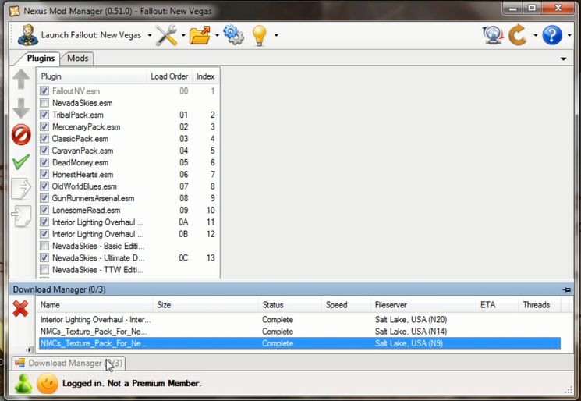Sort downloads by Size column header
This screenshot has width=581, height=401.
205,305
